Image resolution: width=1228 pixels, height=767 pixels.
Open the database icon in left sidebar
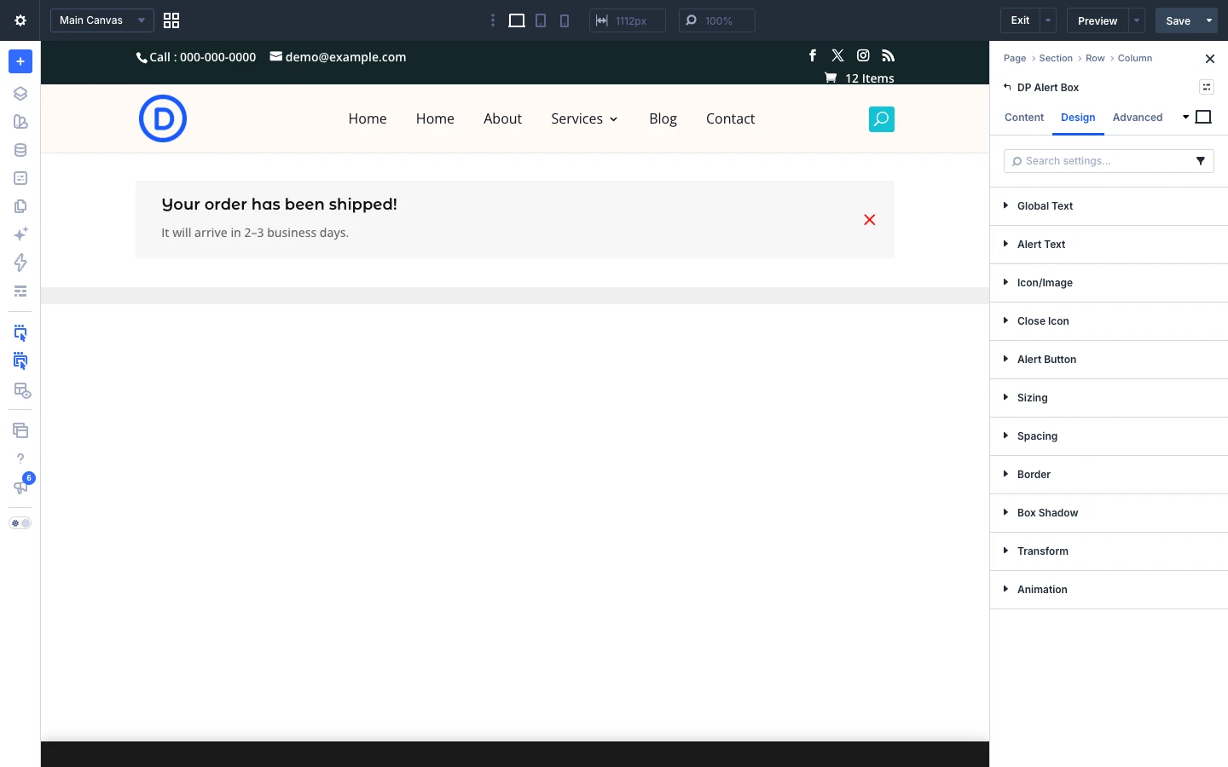pos(20,150)
